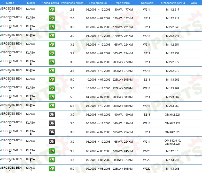The width and height of the screenshot is (202, 173).
Task: Click petrol icon for M 113.948 row
Action: 52,160
